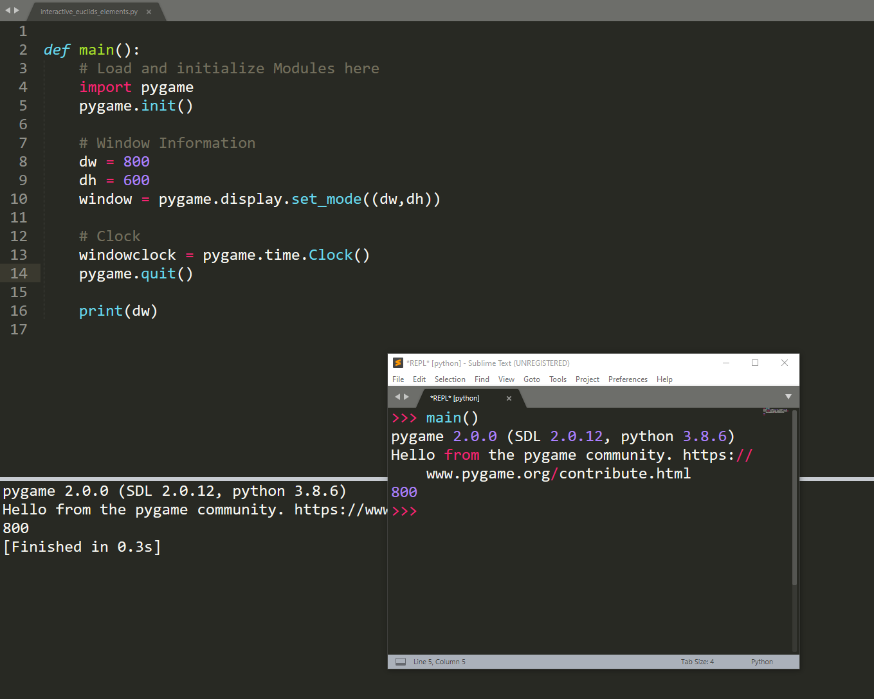Image resolution: width=874 pixels, height=699 pixels.
Task: Click 'pygame.time.Clock()' on line 13
Action: pos(287,255)
